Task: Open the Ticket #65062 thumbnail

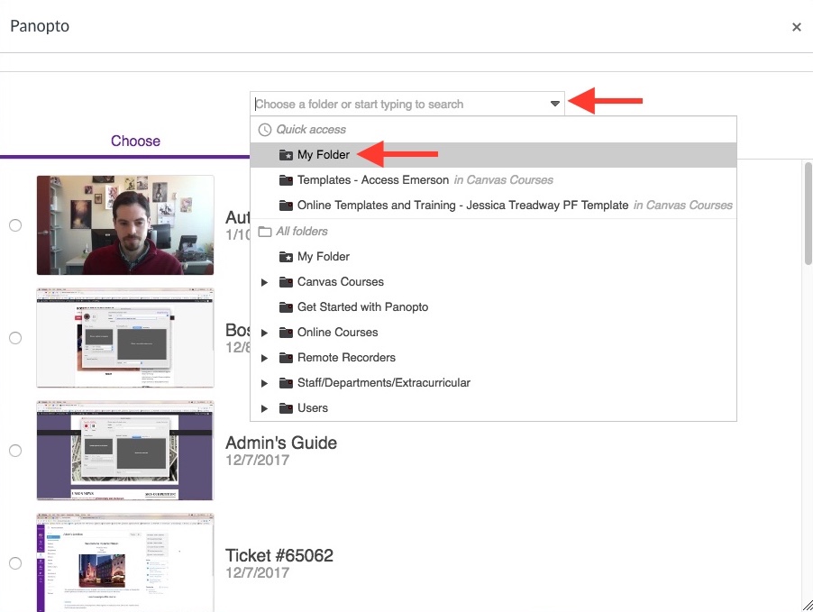Action: coord(125,562)
